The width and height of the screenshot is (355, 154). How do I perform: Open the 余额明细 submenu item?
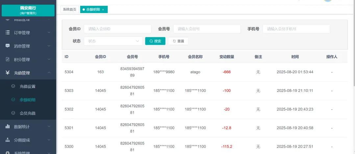(x=28, y=100)
